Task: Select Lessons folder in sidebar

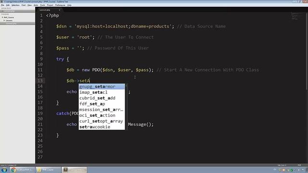Action: tap(9, 20)
